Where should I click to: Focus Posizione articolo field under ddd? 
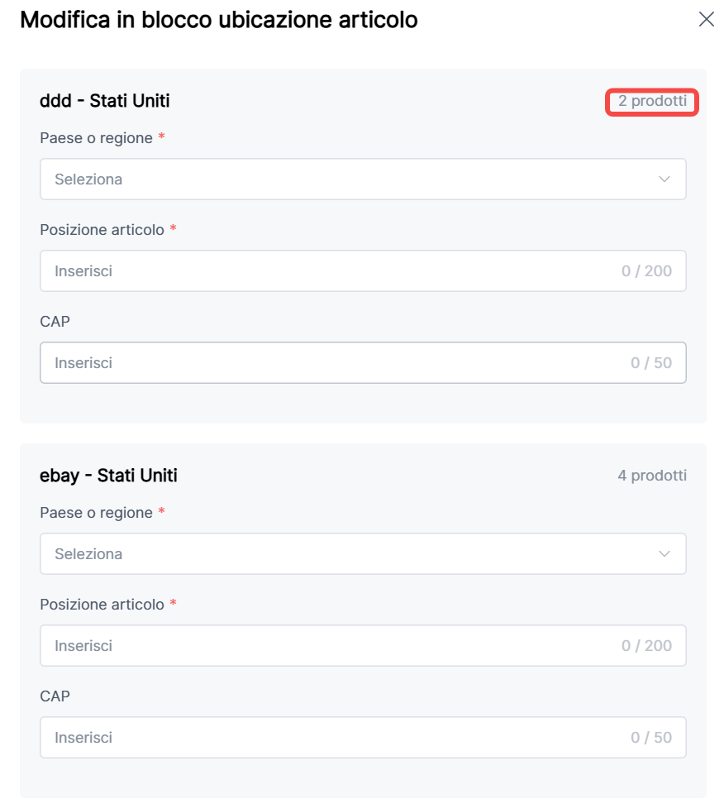331,271
